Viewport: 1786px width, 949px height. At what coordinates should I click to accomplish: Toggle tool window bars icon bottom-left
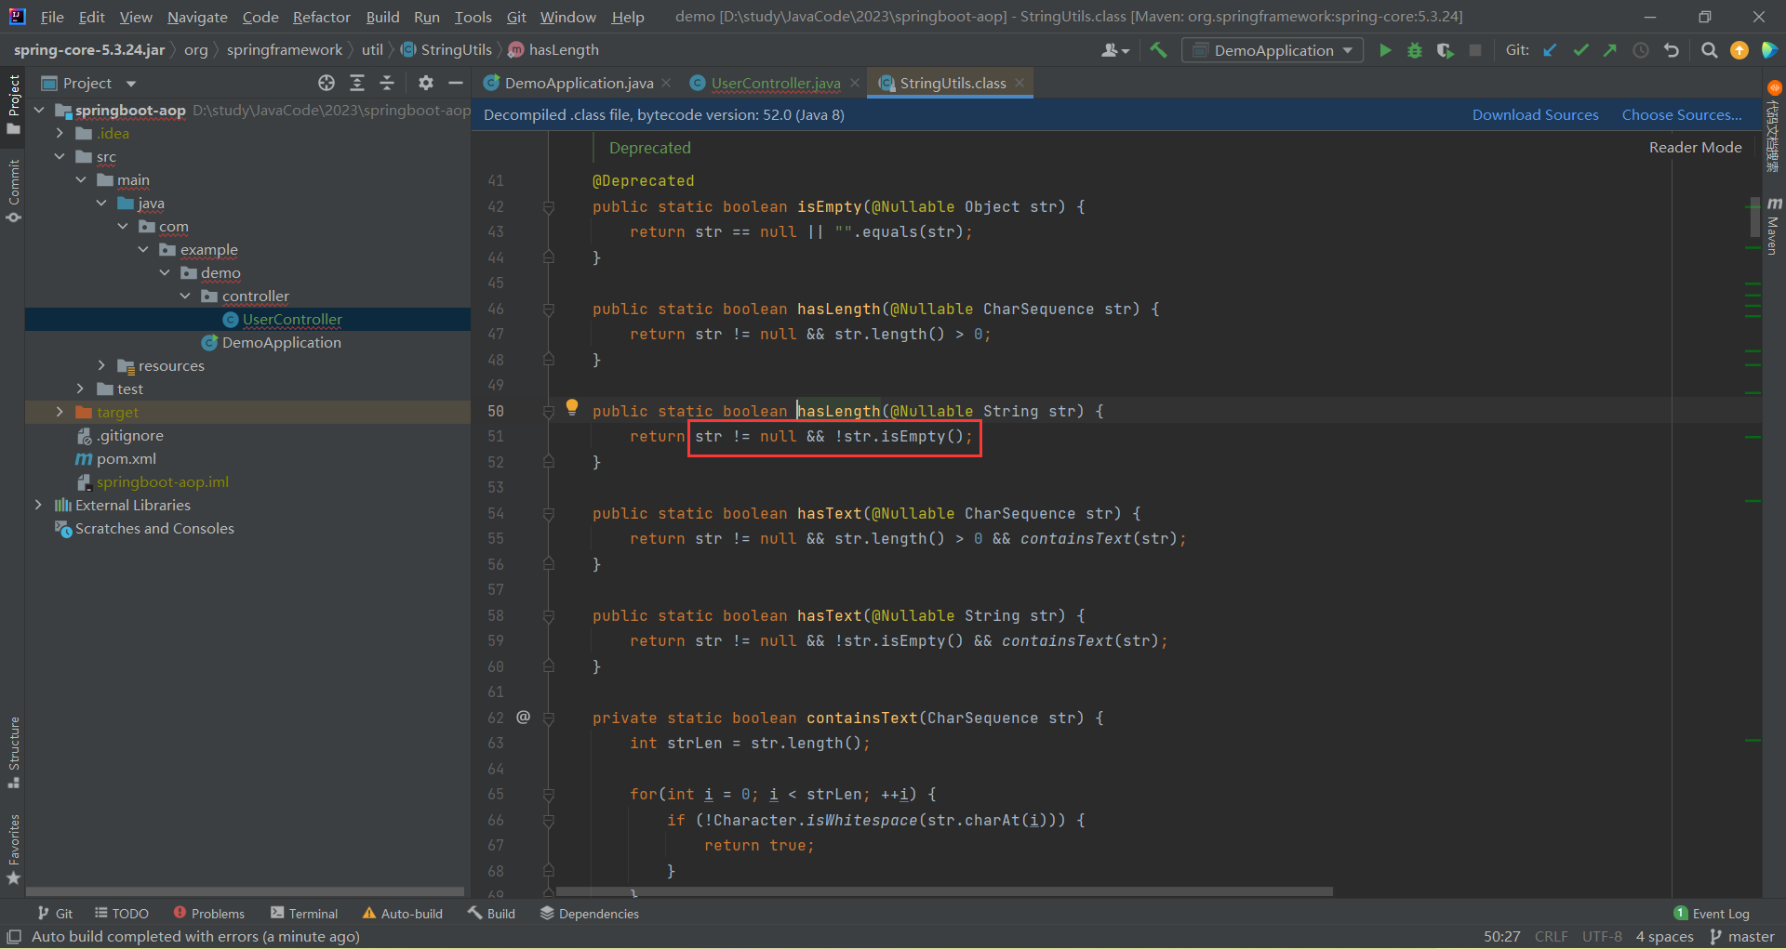(14, 936)
